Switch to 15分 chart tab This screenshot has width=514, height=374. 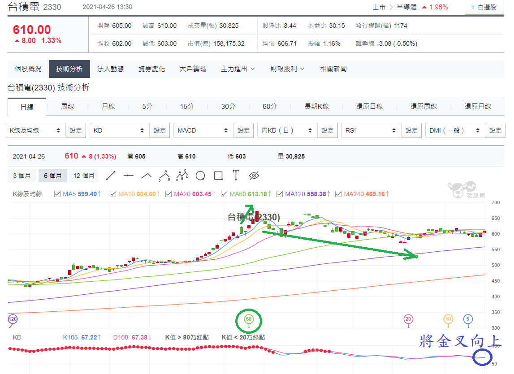coord(187,107)
